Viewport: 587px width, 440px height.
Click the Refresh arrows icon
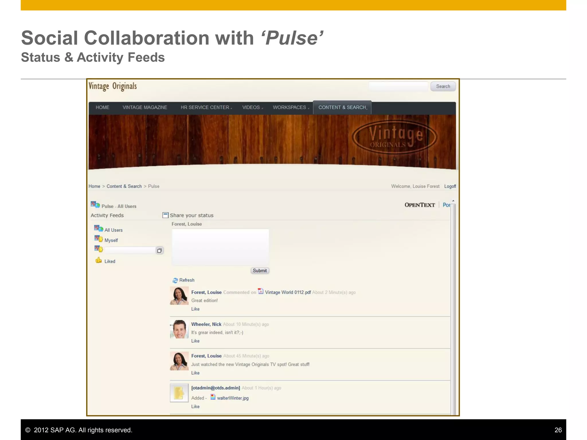click(175, 280)
